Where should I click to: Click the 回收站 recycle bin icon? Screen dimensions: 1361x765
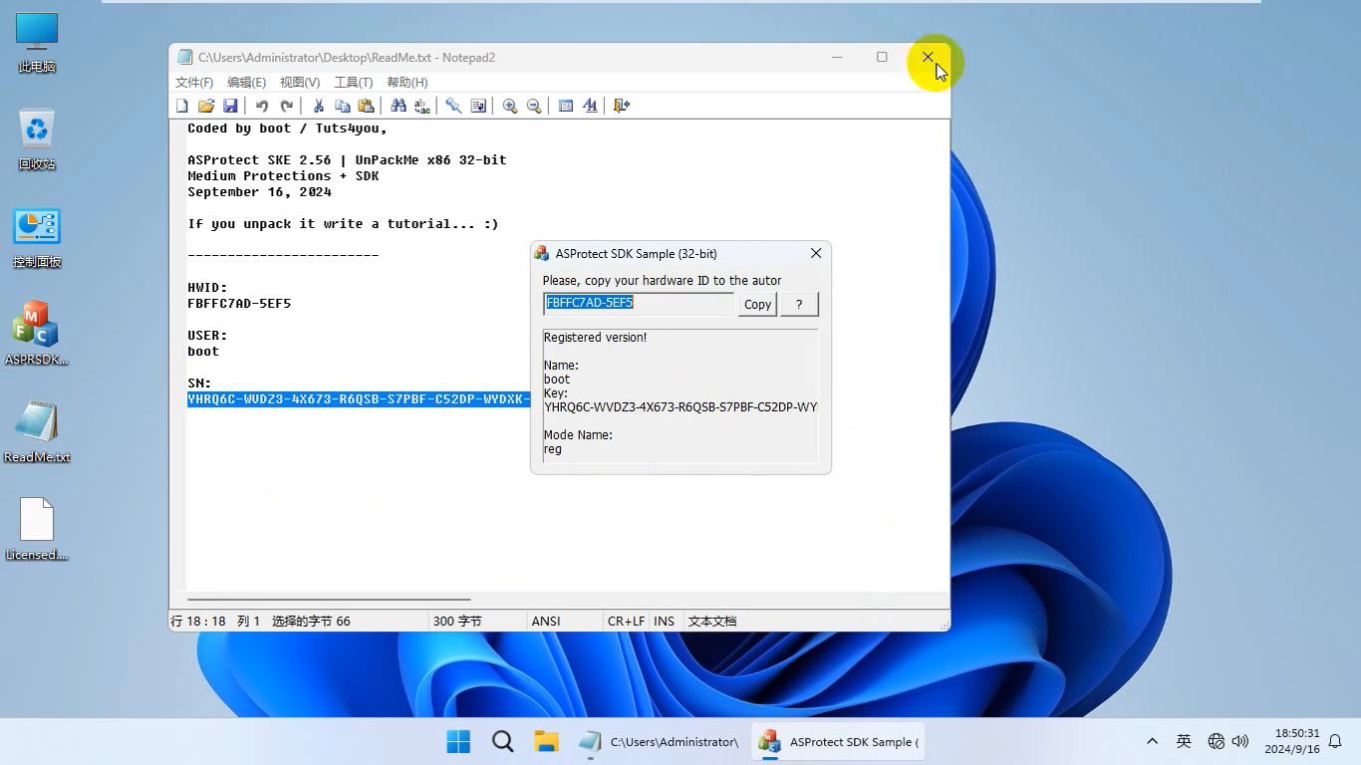pos(37,140)
